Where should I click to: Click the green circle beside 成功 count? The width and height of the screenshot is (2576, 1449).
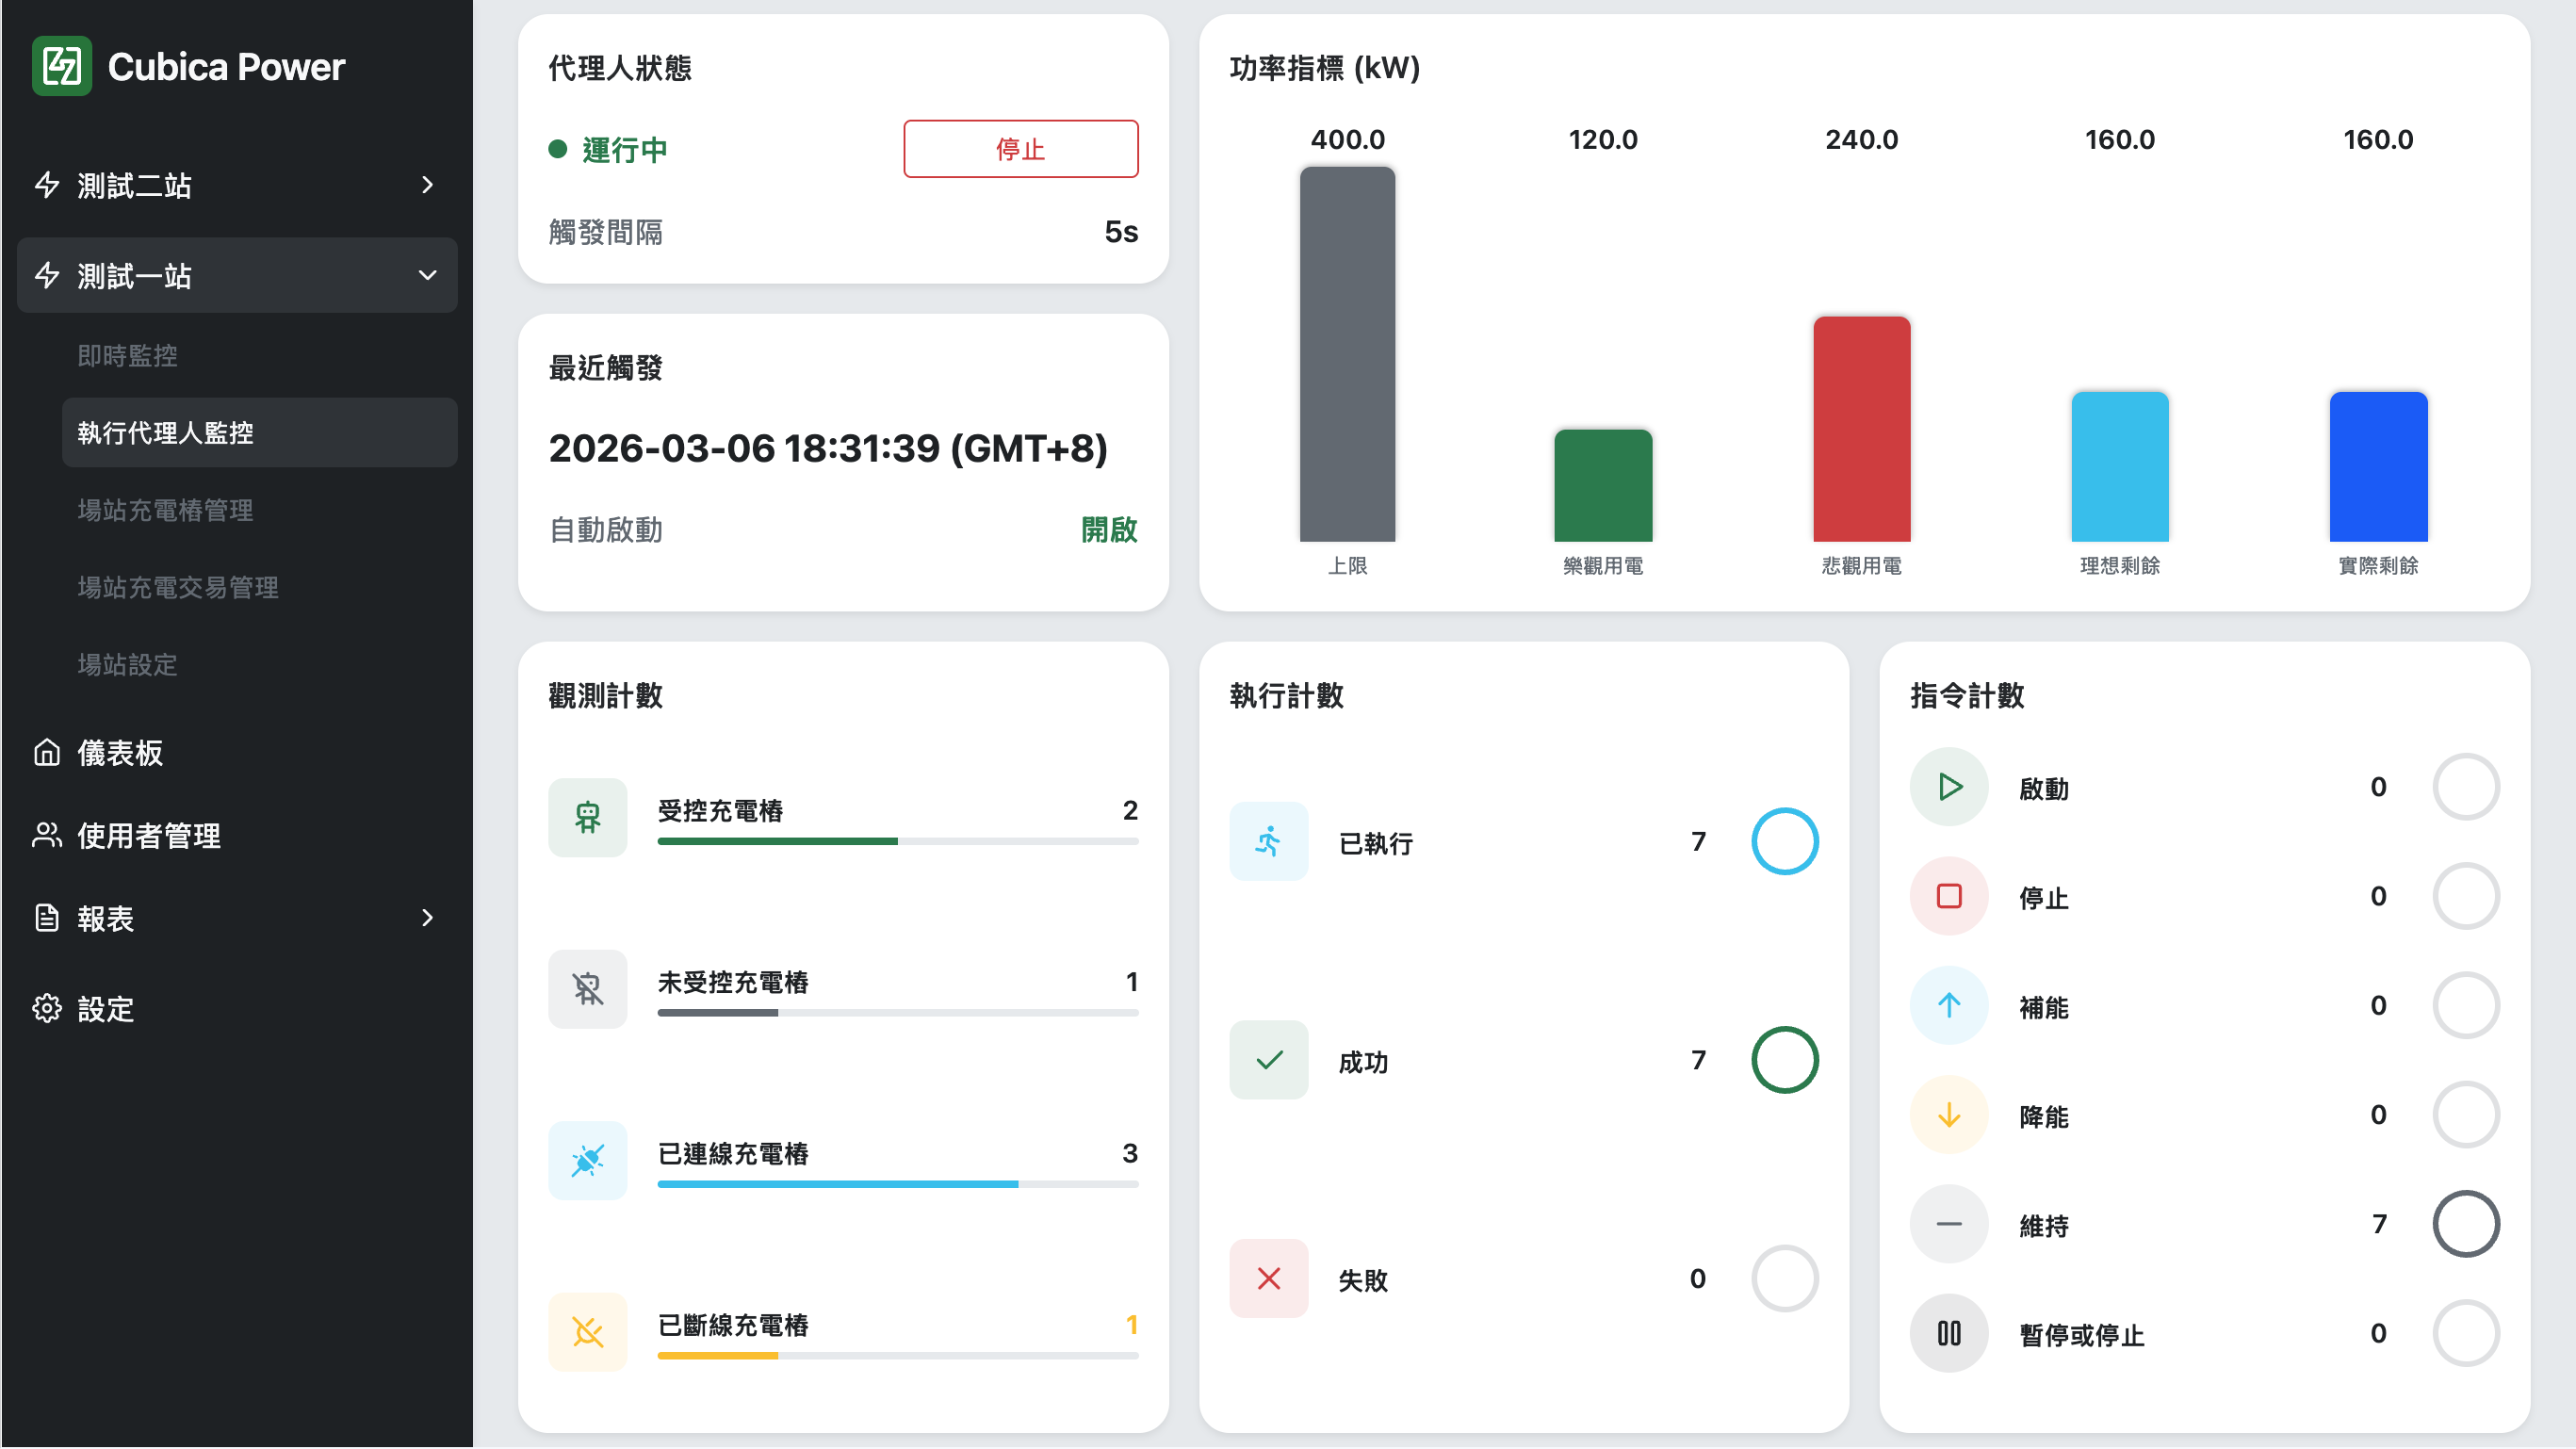tap(1784, 1060)
